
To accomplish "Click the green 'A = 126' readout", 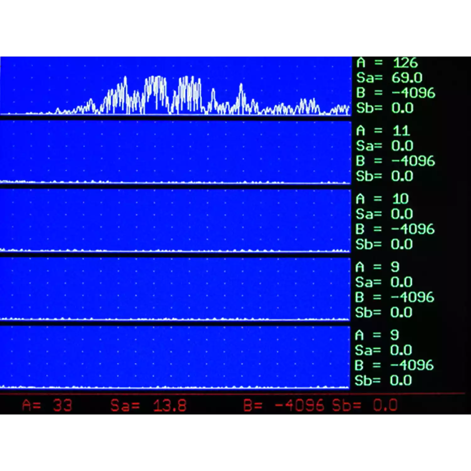I will 387,63.
